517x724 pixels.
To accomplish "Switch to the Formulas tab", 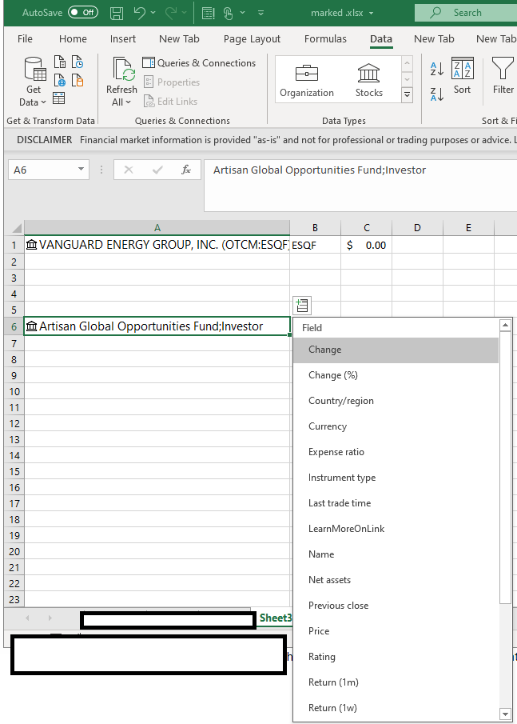I will point(325,38).
